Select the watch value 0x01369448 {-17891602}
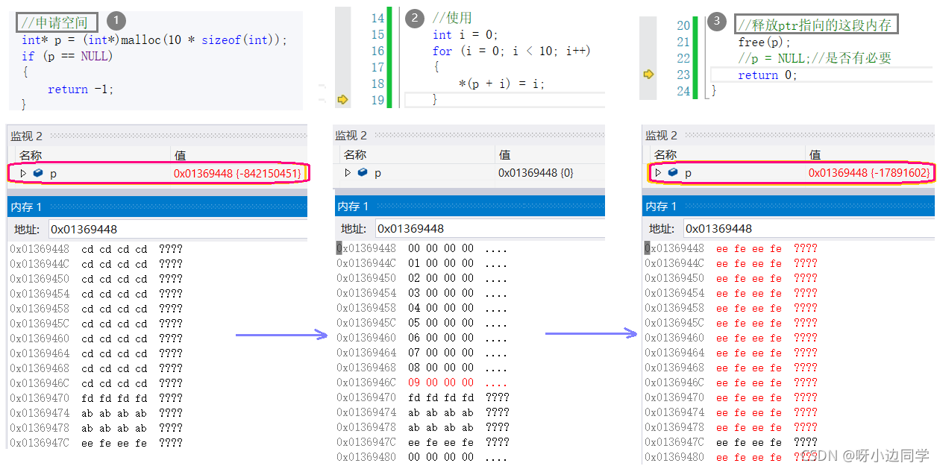Image resolution: width=940 pixels, height=469 pixels. tap(869, 173)
